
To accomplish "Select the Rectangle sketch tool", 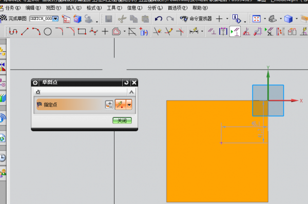I will pos(82,31).
